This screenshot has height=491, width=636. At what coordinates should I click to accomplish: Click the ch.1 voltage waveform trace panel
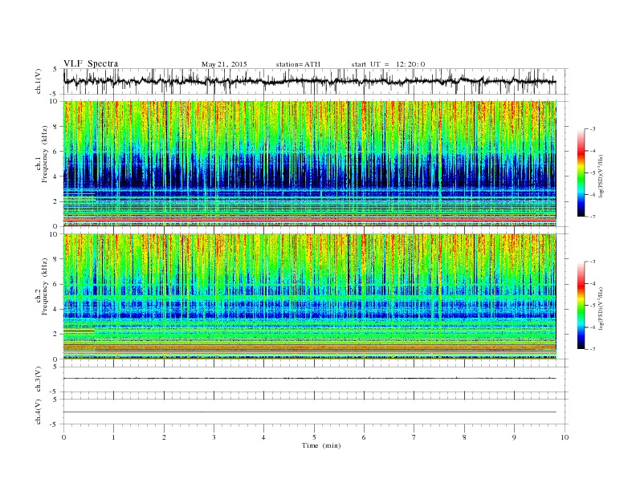coord(316,81)
